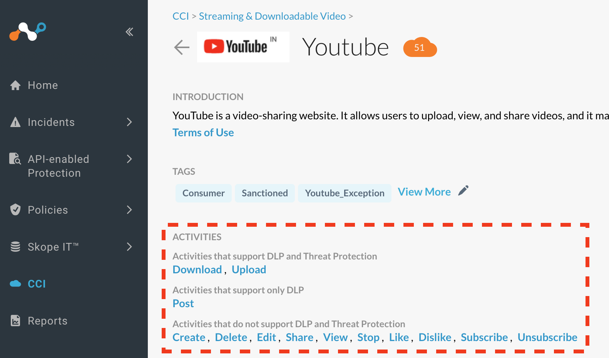This screenshot has width=609, height=358.
Task: Click CCI breadcrumb link
Action: 181,16
